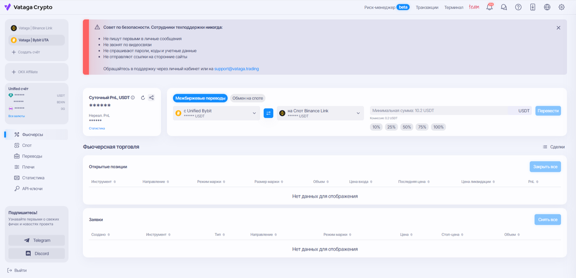576x278 pixels.
Task: Select the Vataga | Binance Link account
Action: (x=36, y=28)
